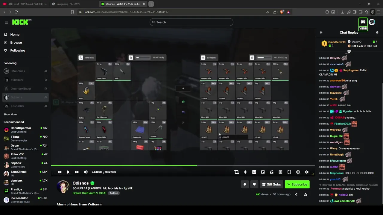383x215 pixels.
Task: Select atillaberk in Following list
Action: click(25, 80)
